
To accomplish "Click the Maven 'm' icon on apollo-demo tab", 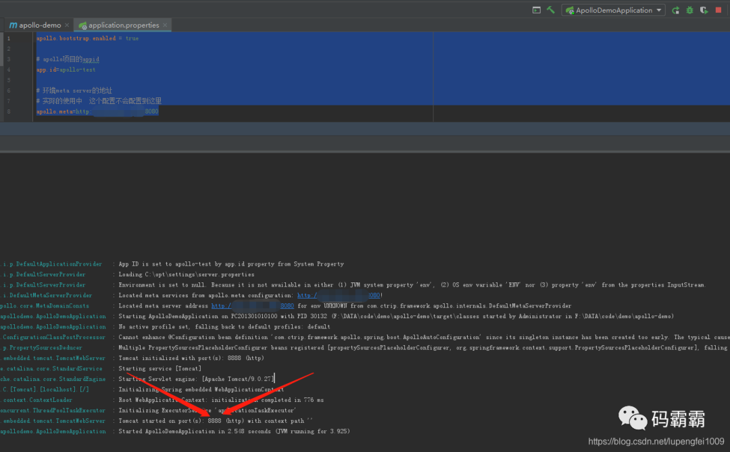I will 13,25.
